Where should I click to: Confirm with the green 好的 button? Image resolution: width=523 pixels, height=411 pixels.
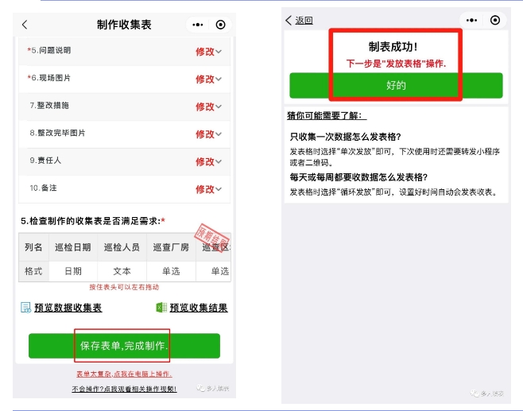tap(396, 85)
